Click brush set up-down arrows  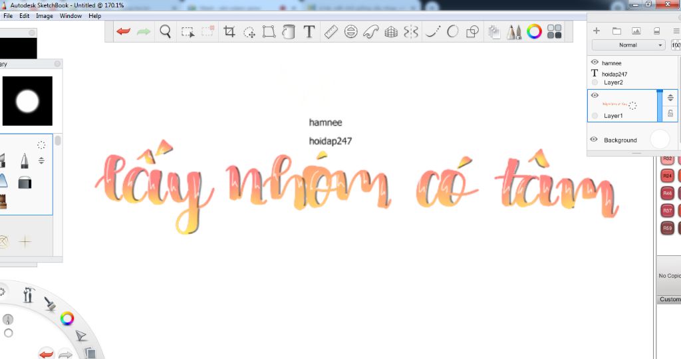41,161
